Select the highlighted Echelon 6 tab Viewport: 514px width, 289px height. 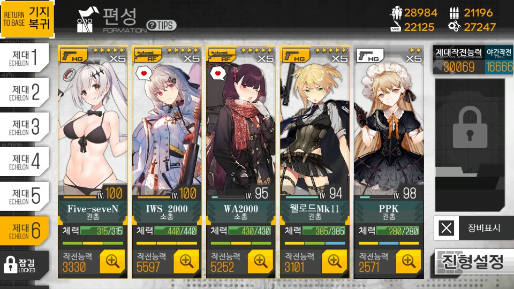coord(24,231)
